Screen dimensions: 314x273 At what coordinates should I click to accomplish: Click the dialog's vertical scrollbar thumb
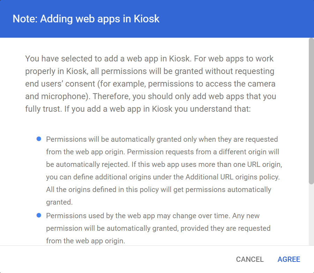[x=311, y=111]
